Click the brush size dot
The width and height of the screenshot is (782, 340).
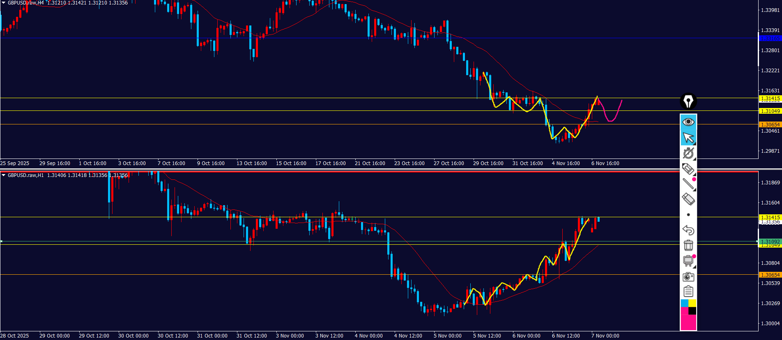688,215
